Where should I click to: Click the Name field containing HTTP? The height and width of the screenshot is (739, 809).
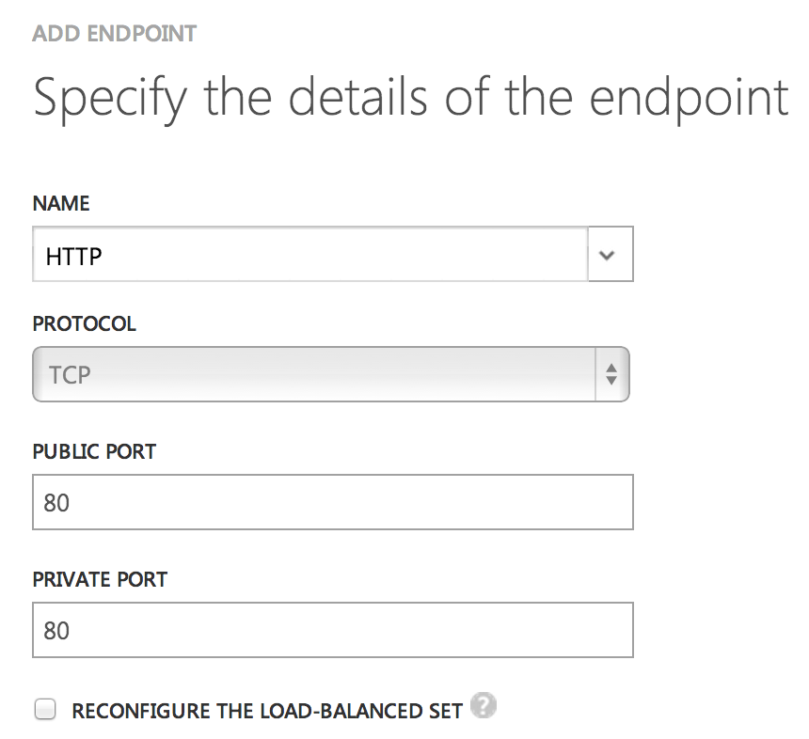310,255
